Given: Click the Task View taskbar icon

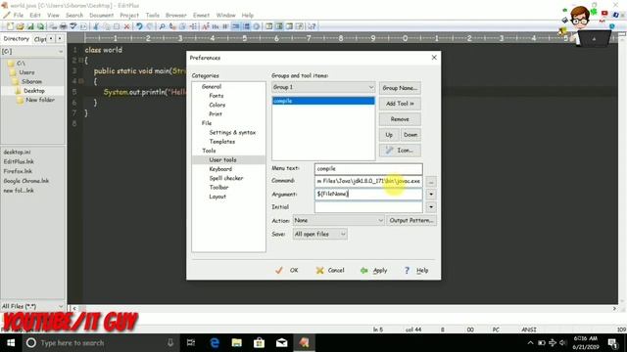Looking at the screenshot, I should click(x=191, y=342).
